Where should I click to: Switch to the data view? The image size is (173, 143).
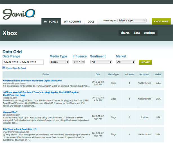(137, 33)
